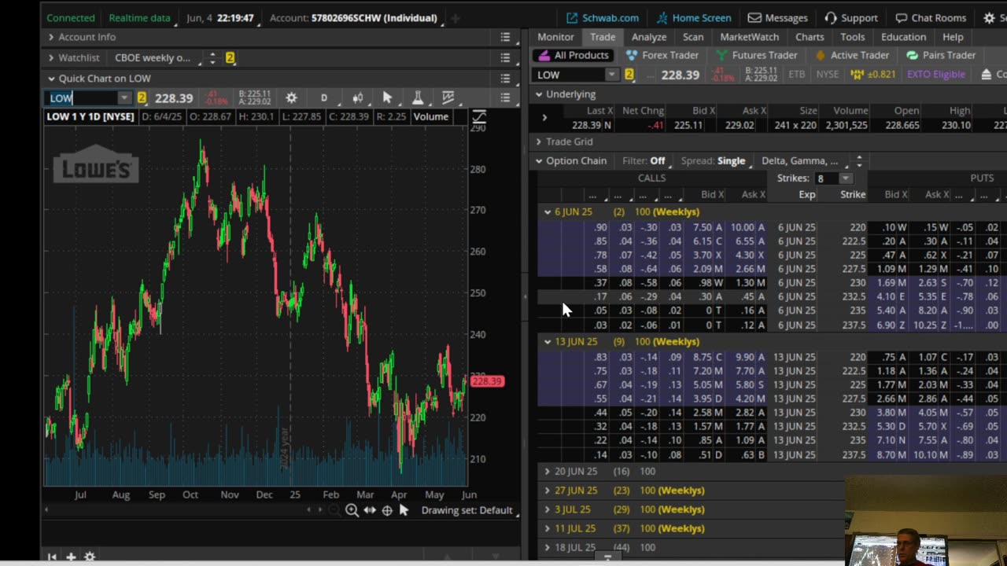This screenshot has height=566, width=1007.
Task: Add a new account tab with plus
Action: coord(455,17)
